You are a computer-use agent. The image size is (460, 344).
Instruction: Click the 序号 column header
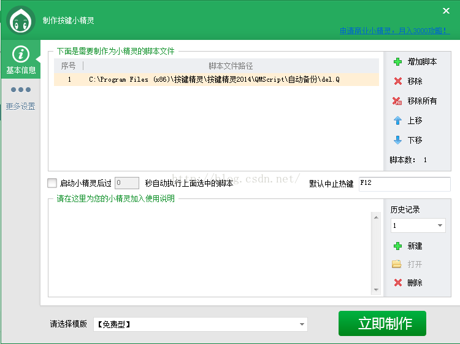(x=68, y=66)
